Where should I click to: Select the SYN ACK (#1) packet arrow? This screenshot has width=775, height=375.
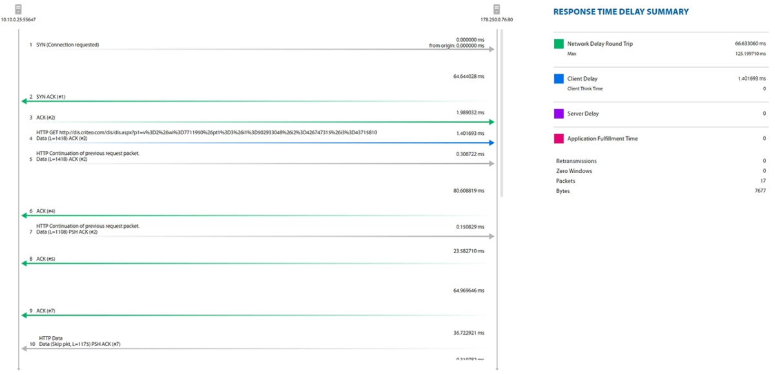(258, 99)
